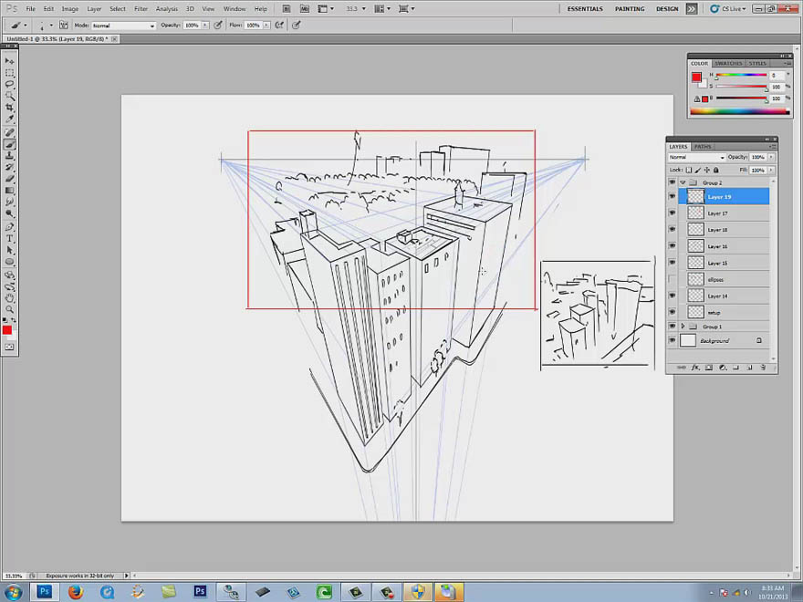Switch to Essentials workspace
Viewport: 803px width, 602px height.
[585, 9]
